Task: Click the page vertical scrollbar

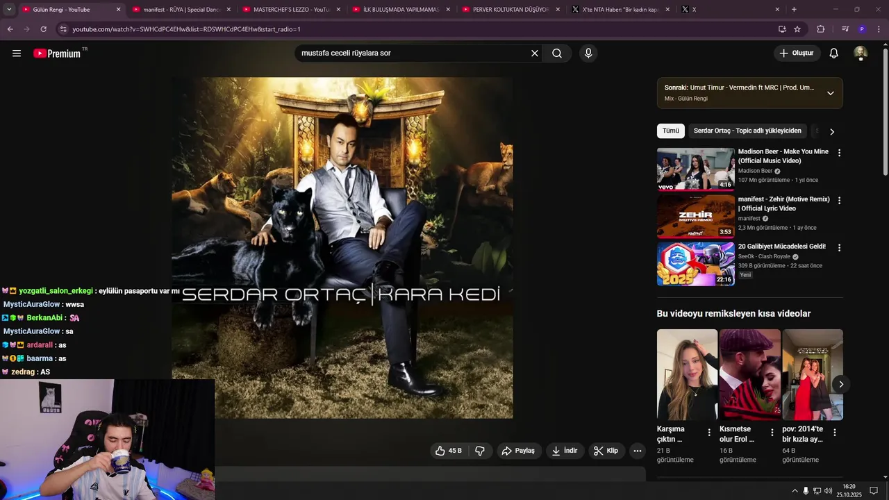Action: pos(885,111)
